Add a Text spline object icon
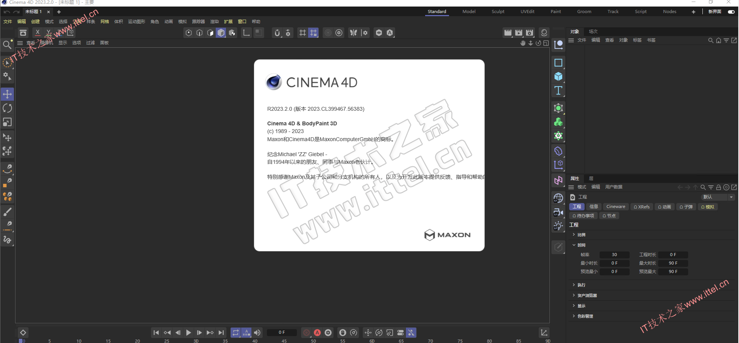This screenshot has width=739, height=343. tap(558, 90)
